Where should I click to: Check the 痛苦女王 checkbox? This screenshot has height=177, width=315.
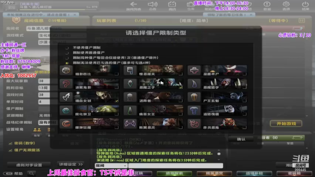(181, 114)
